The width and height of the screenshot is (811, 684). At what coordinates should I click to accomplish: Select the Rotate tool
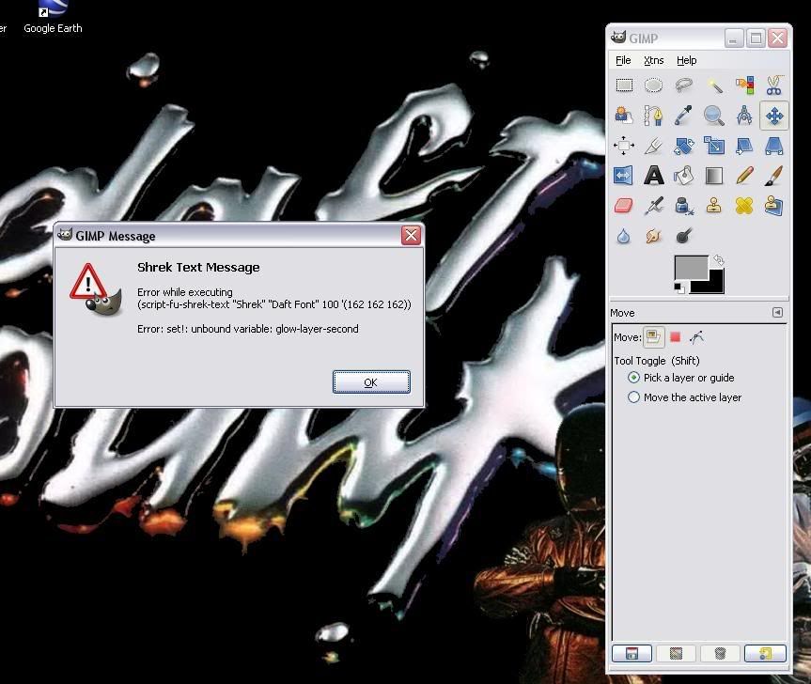[684, 146]
